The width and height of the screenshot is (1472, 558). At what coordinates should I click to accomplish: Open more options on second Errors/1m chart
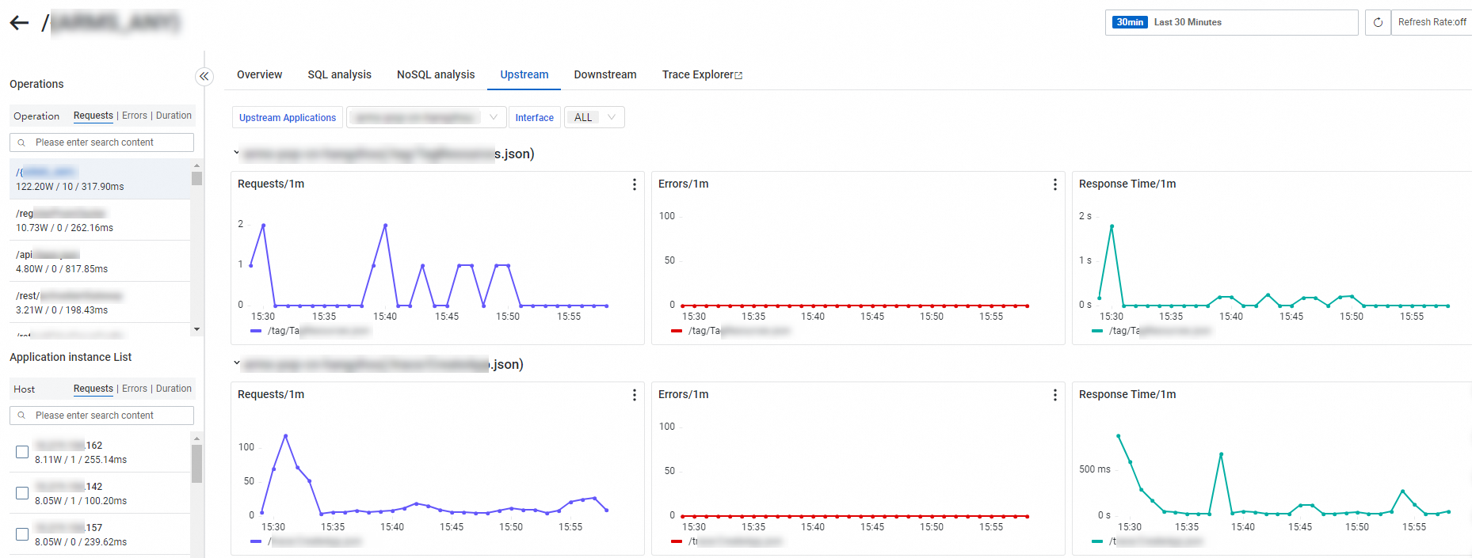pos(1054,395)
